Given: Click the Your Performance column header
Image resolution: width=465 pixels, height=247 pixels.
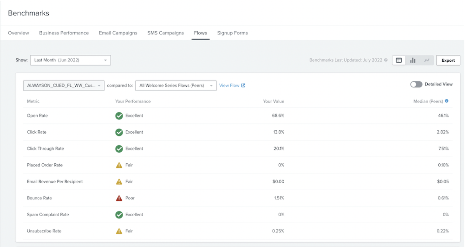Looking at the screenshot, I should click(133, 101).
